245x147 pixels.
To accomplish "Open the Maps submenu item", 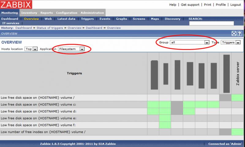I will click(x=155, y=19).
